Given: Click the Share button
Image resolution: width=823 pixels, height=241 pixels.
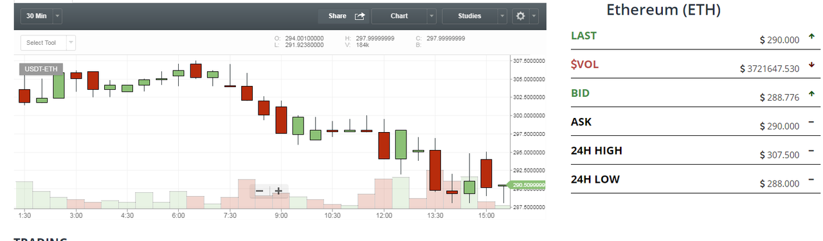Looking at the screenshot, I should (343, 16).
